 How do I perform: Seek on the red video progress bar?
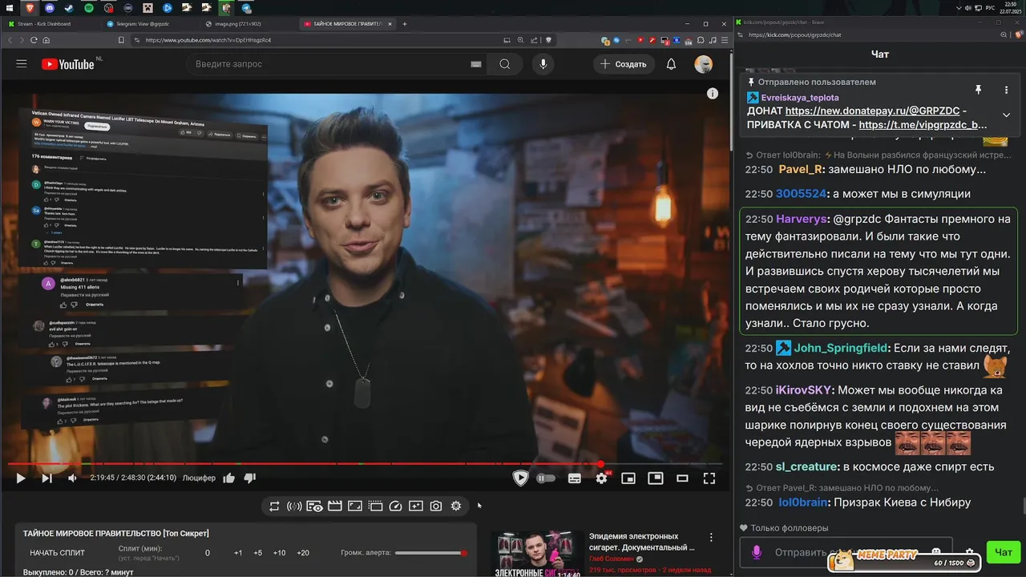(x=365, y=464)
